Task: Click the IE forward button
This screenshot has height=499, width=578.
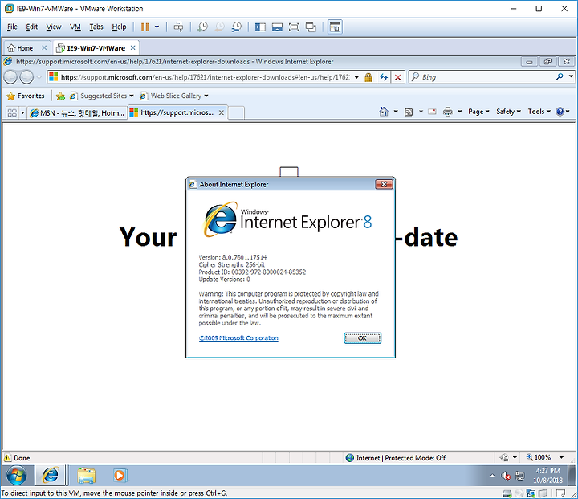Action: pyautogui.click(x=26, y=77)
